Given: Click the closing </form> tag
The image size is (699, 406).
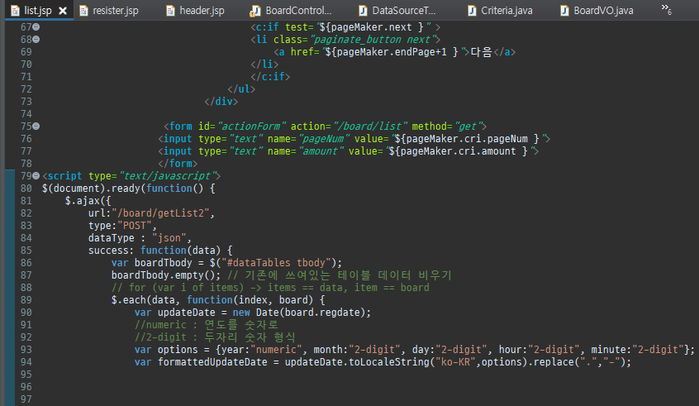Looking at the screenshot, I should pos(178,164).
